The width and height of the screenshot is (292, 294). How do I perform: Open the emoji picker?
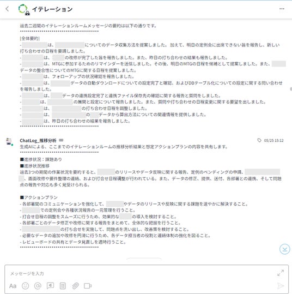click(25, 286)
